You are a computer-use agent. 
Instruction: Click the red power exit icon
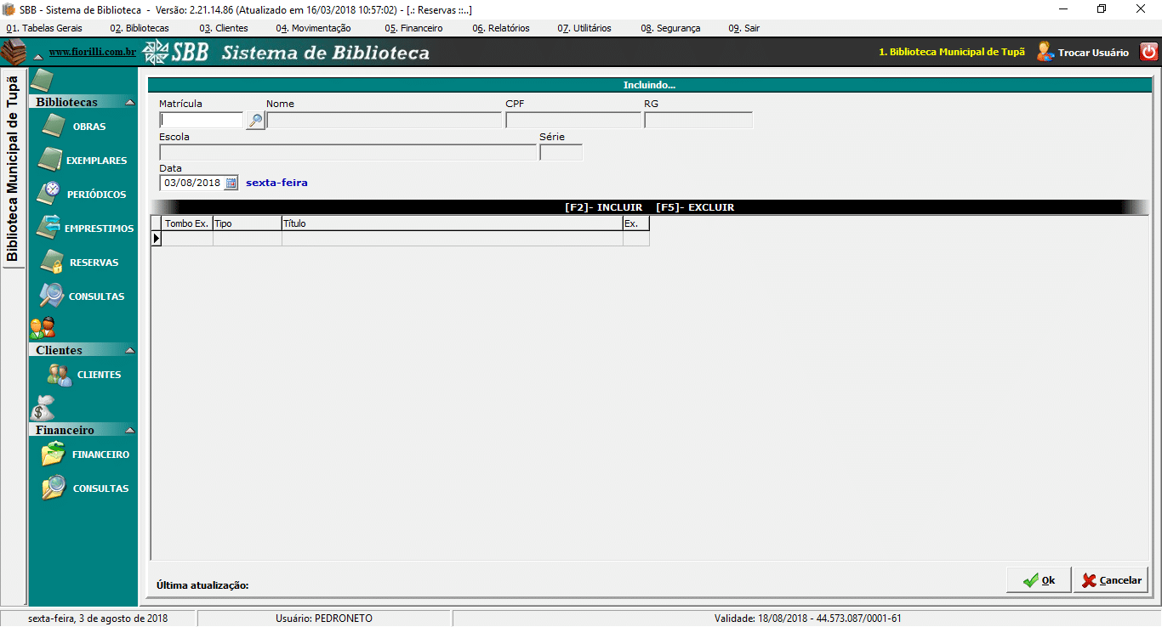pyautogui.click(x=1148, y=52)
